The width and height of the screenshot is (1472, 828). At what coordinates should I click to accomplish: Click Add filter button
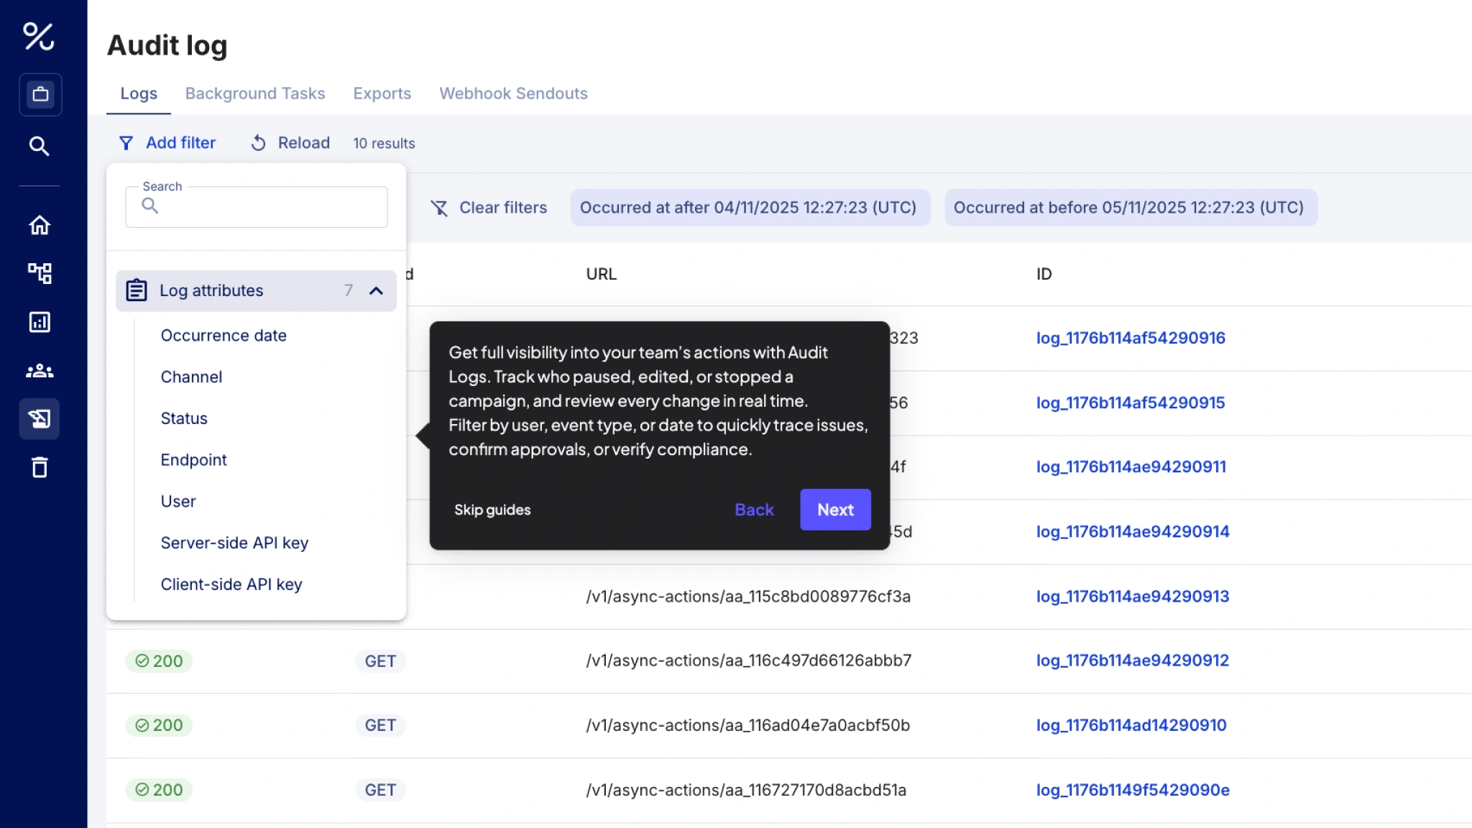[167, 143]
